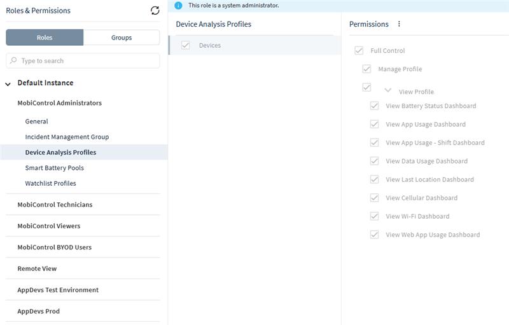Select the AppDevs Prod role

(39, 311)
